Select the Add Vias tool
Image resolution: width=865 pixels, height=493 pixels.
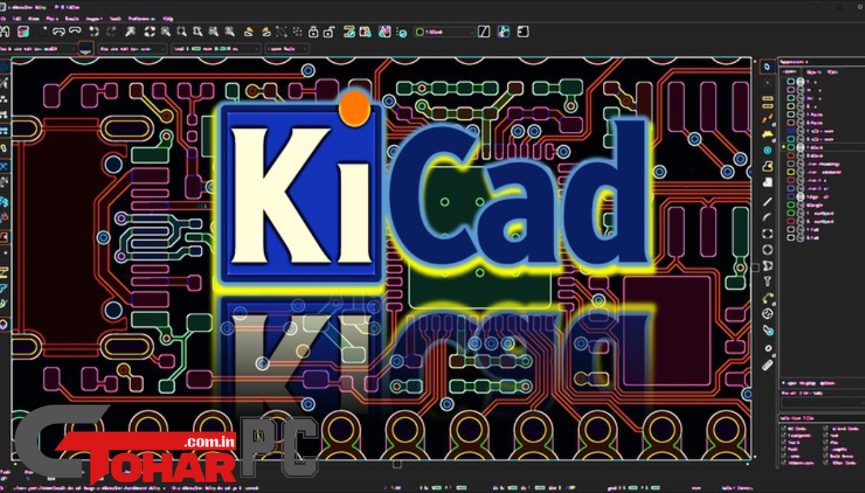point(767,150)
